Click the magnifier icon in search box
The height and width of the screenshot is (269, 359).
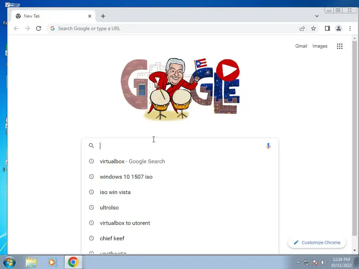[92, 146]
